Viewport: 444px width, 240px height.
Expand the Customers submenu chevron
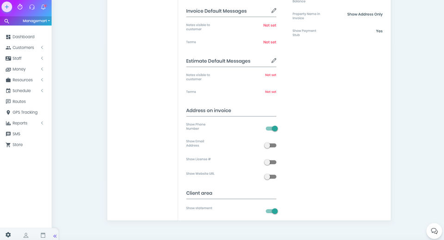pos(42,48)
